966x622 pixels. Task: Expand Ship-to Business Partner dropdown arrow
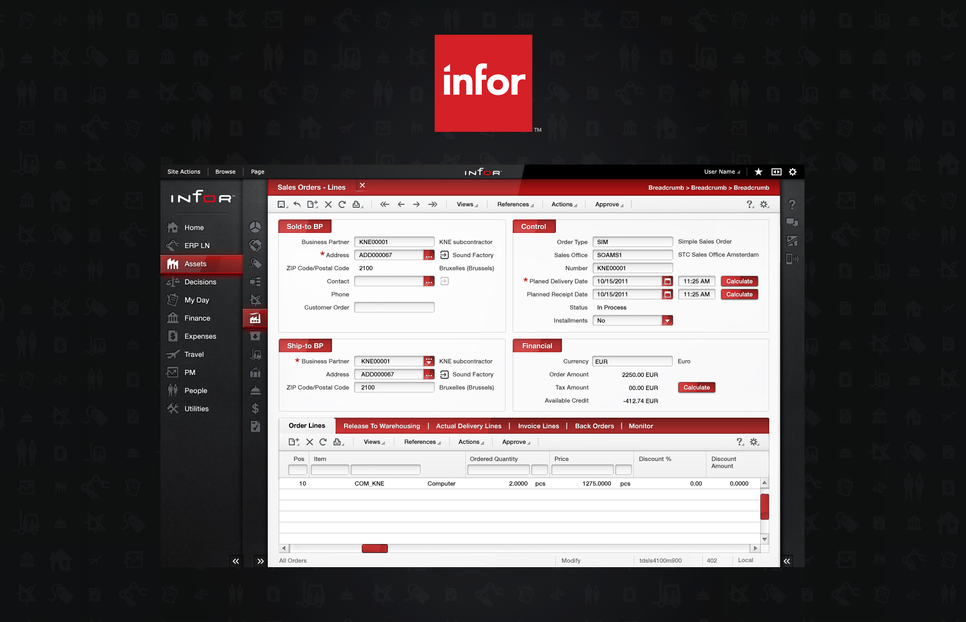pyautogui.click(x=429, y=361)
